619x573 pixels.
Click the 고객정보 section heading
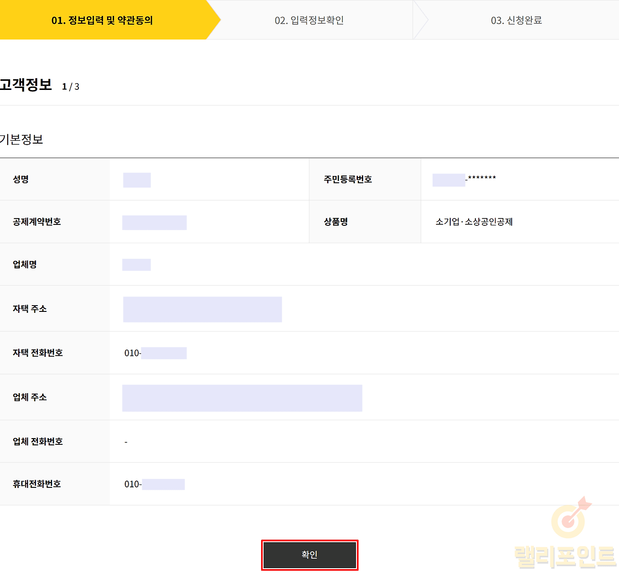pos(26,85)
